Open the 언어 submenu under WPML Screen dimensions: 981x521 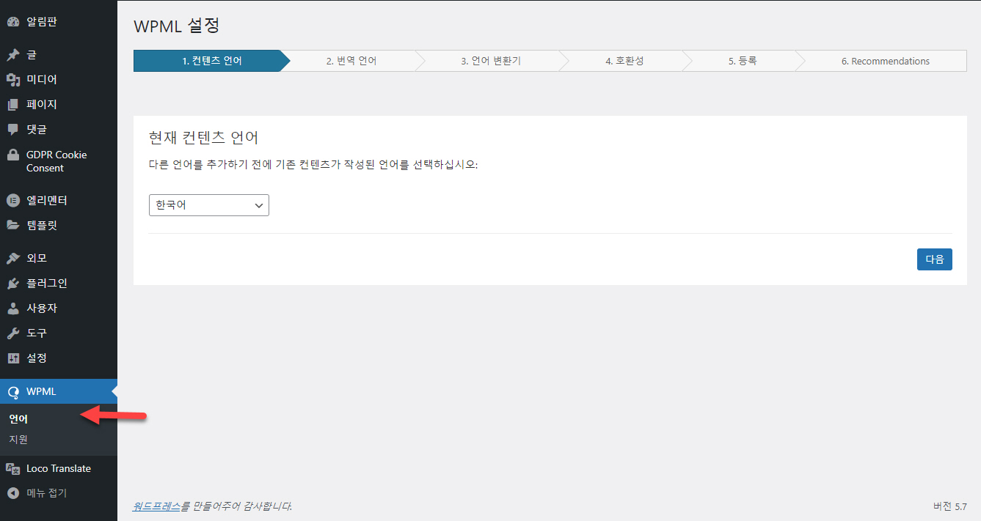pyautogui.click(x=18, y=419)
